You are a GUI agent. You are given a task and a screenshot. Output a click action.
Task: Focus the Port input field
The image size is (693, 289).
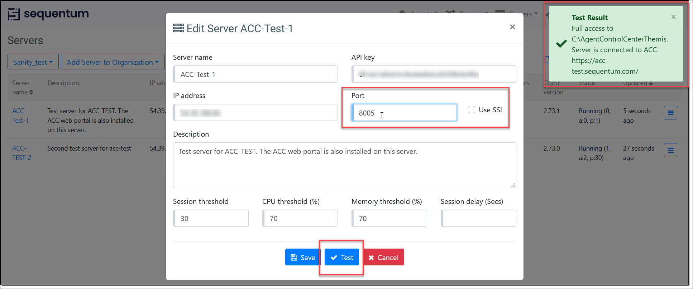pyautogui.click(x=404, y=113)
